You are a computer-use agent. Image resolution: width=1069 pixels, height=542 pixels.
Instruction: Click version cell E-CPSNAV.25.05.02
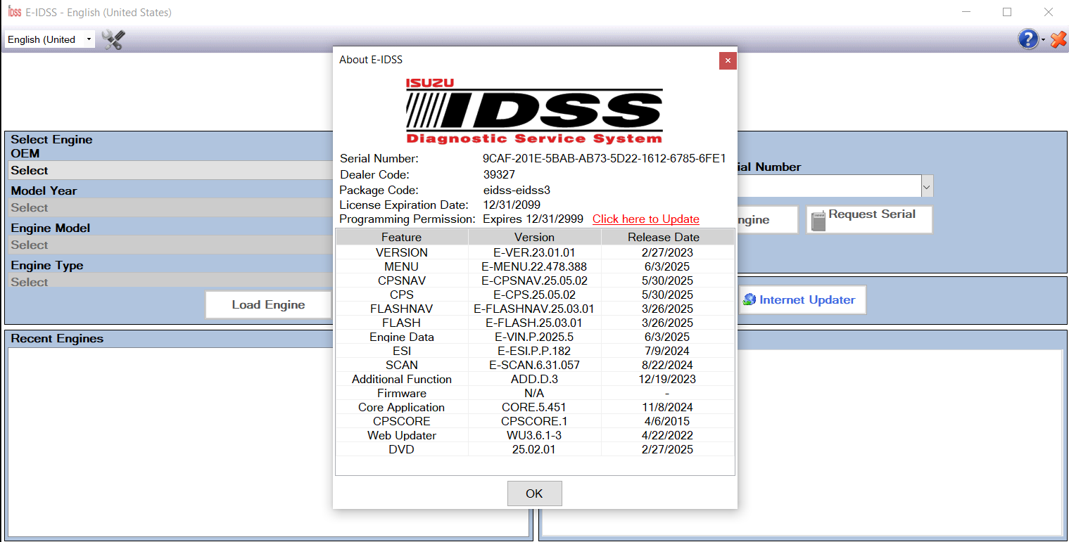point(534,280)
